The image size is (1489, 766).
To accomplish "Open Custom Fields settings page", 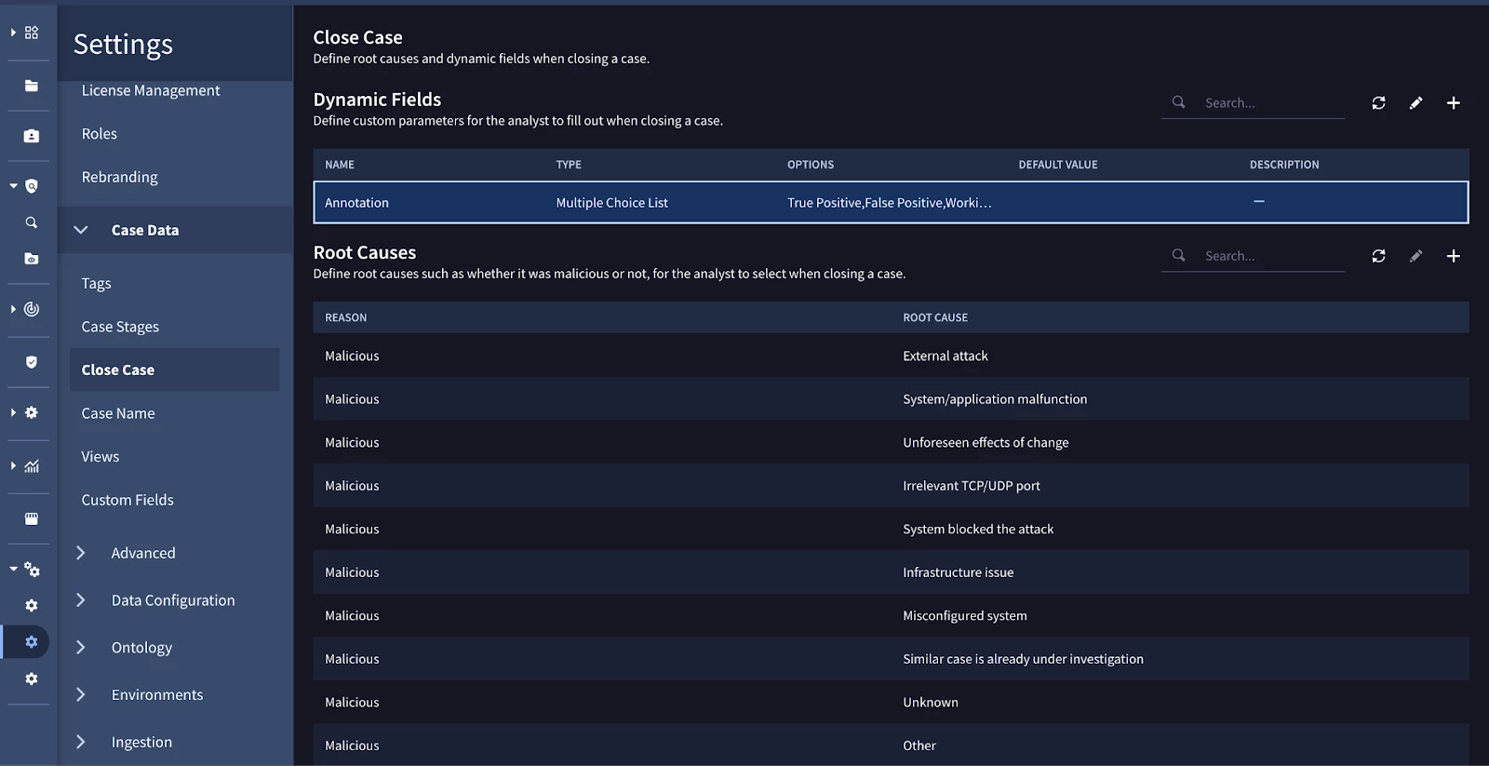I will (x=127, y=500).
